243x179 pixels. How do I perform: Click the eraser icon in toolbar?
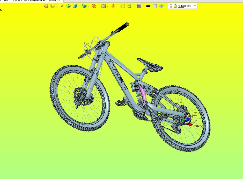(x=62, y=6)
